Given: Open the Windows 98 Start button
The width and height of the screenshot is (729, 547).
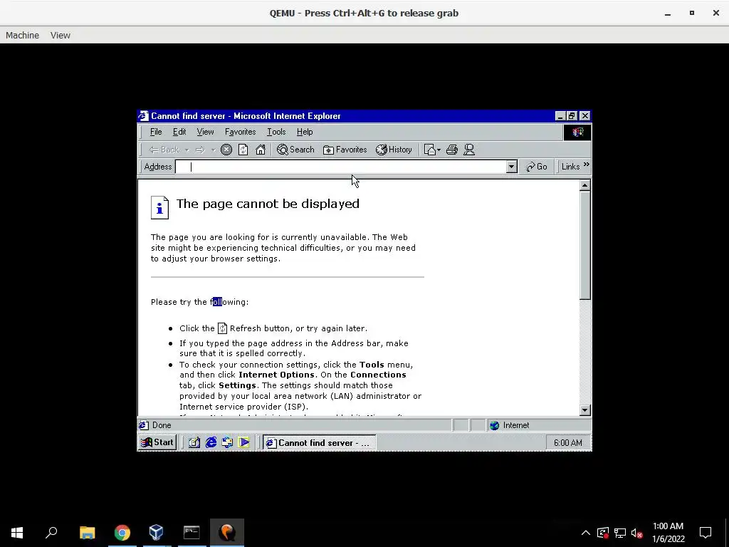Looking at the screenshot, I should click(x=157, y=442).
